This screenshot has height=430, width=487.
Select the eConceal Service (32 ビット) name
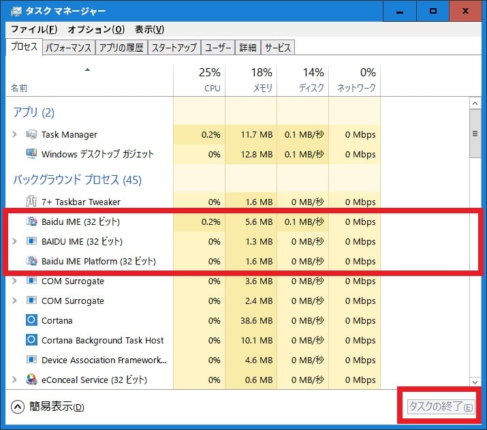(94, 380)
